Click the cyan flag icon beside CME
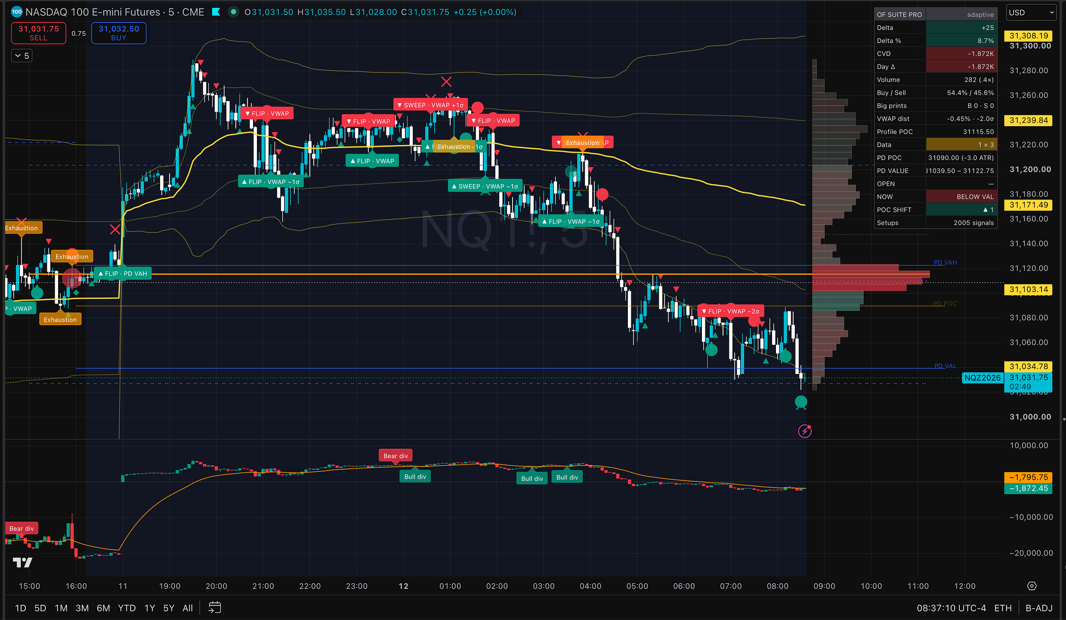 click(216, 12)
